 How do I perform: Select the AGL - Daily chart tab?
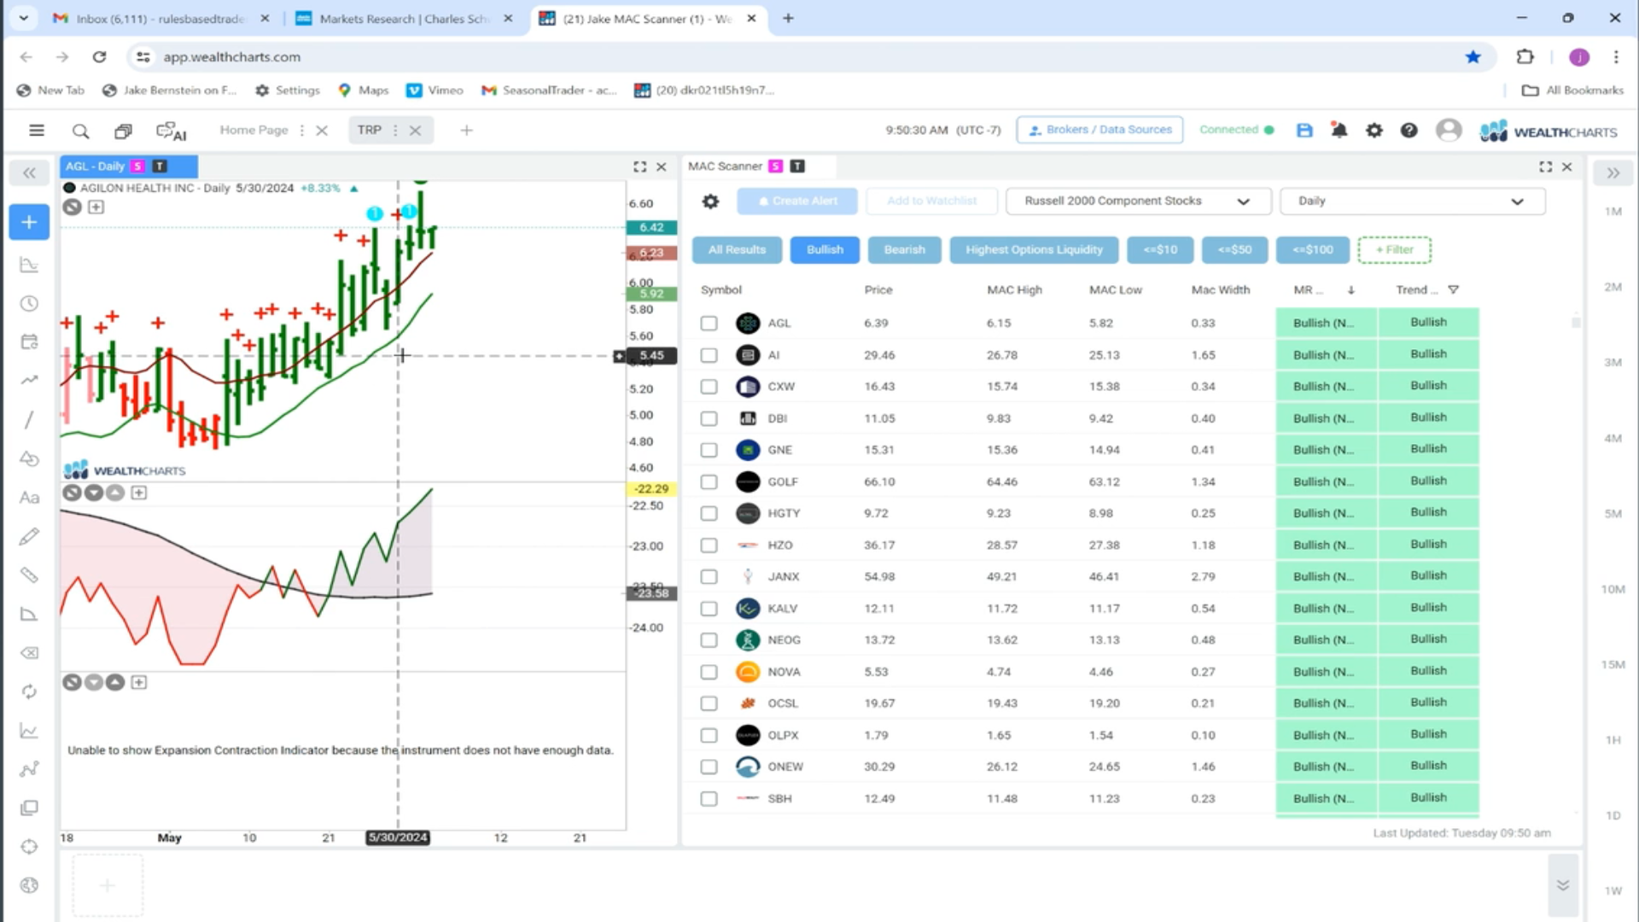(x=128, y=166)
